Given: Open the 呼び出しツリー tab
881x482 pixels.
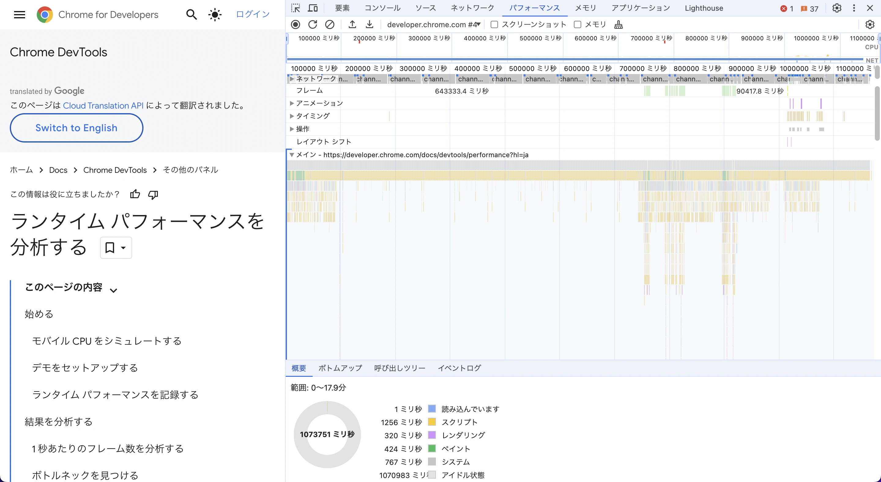Looking at the screenshot, I should 400,368.
